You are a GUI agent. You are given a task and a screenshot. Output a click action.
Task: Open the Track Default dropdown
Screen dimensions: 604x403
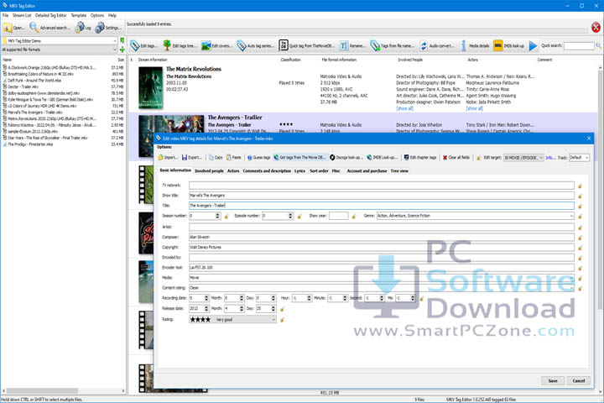(x=579, y=158)
